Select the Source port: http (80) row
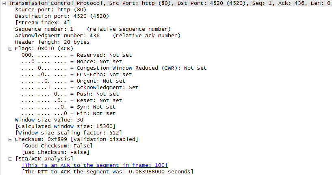This screenshot has height=175, width=332. [51, 10]
